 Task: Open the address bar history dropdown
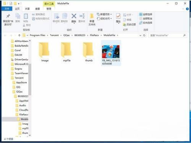coord(140,35)
